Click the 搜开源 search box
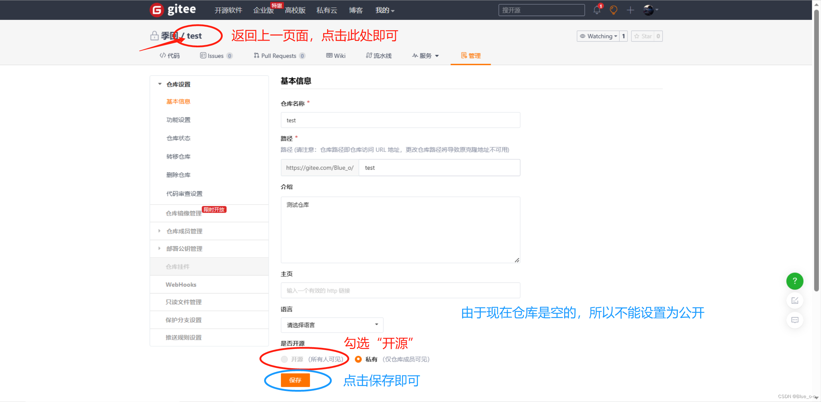This screenshot has width=821, height=402. (541, 10)
